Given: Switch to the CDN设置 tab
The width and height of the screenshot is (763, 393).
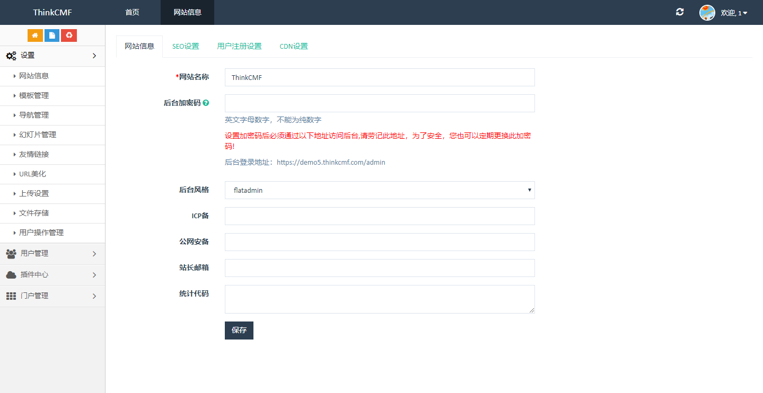Looking at the screenshot, I should pyautogui.click(x=294, y=46).
